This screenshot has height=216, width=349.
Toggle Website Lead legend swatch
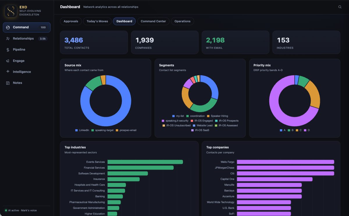pyautogui.click(x=194, y=125)
